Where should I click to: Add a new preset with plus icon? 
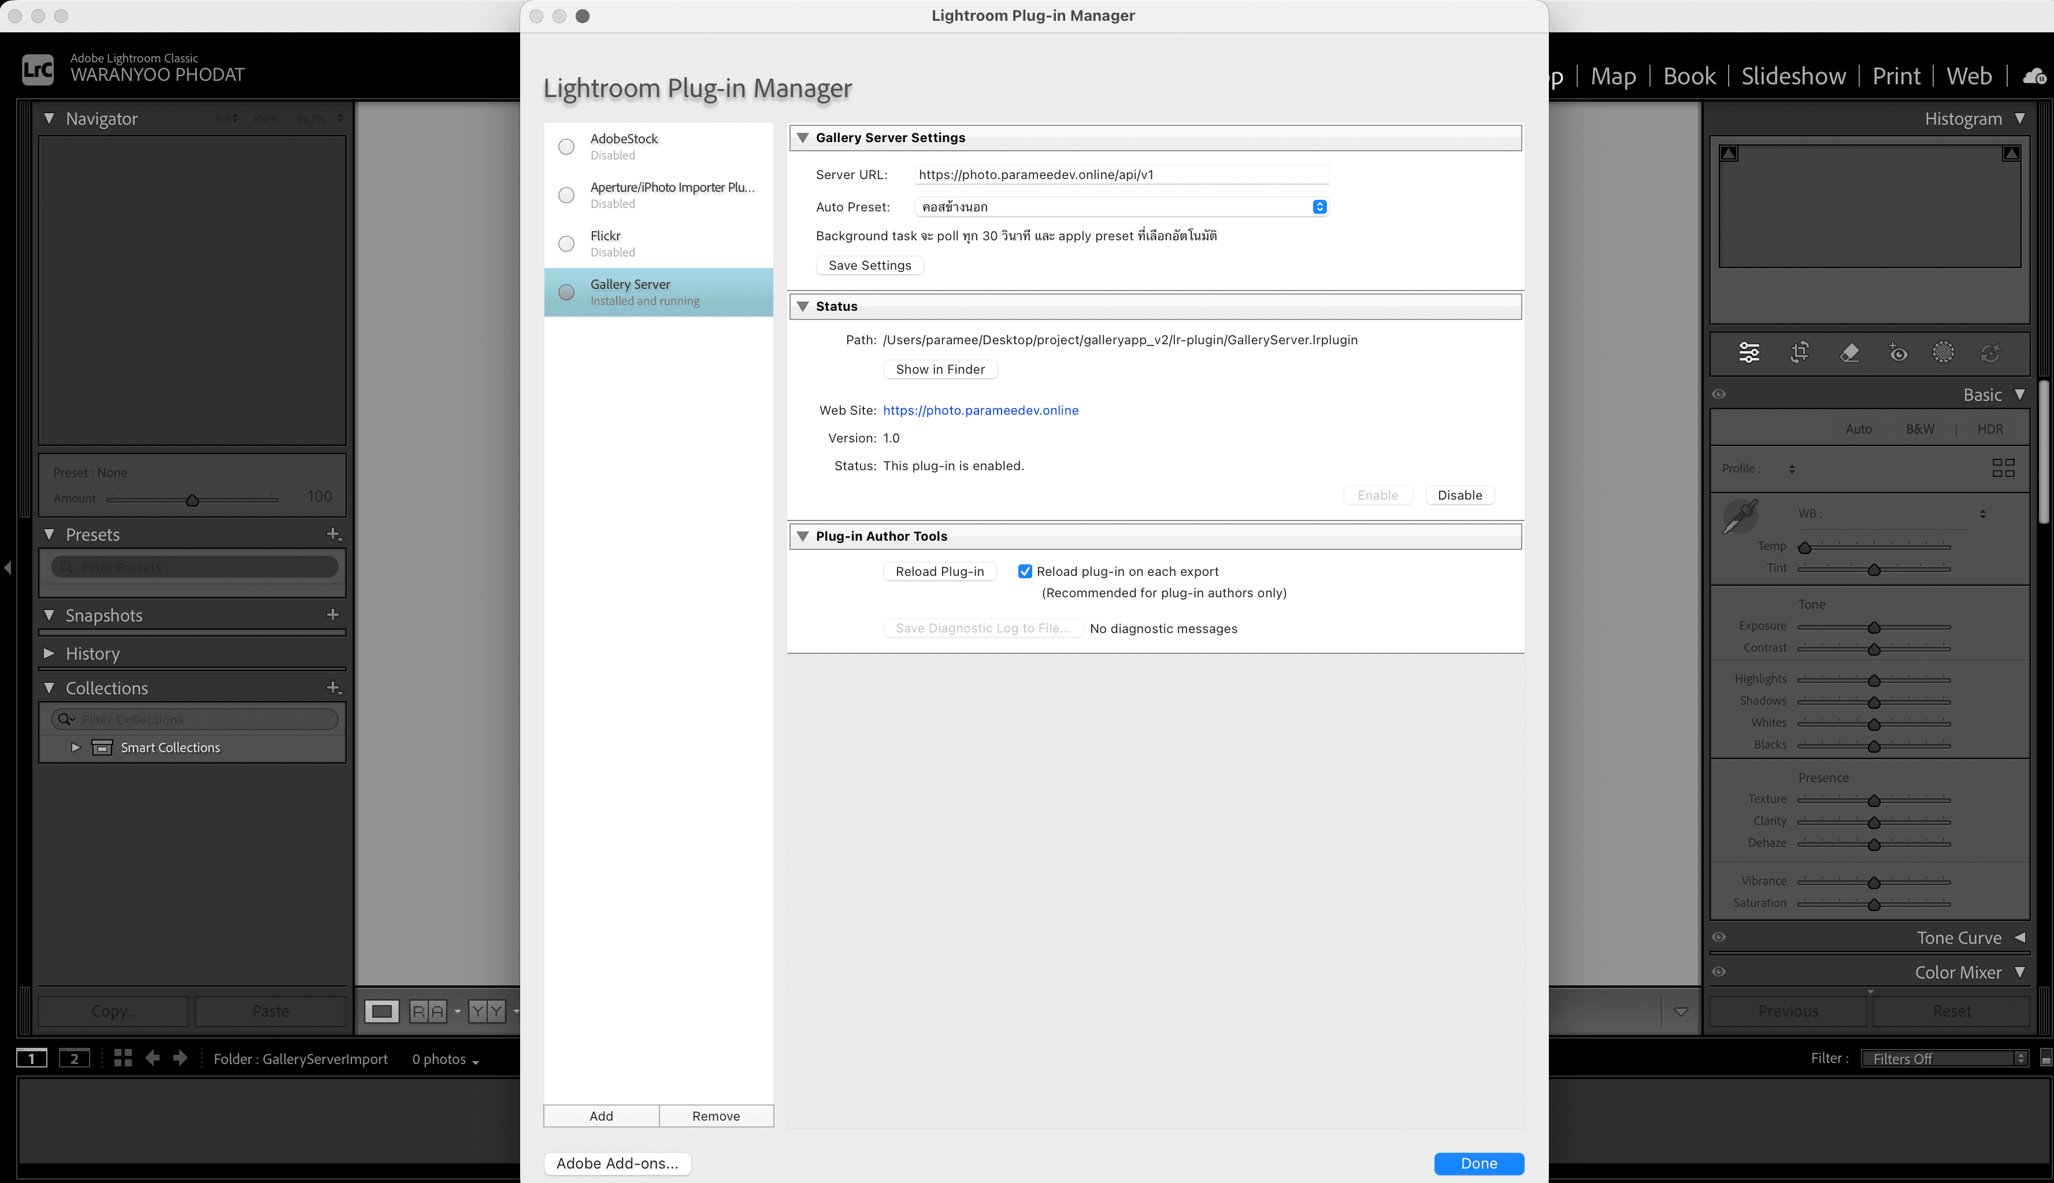[333, 534]
